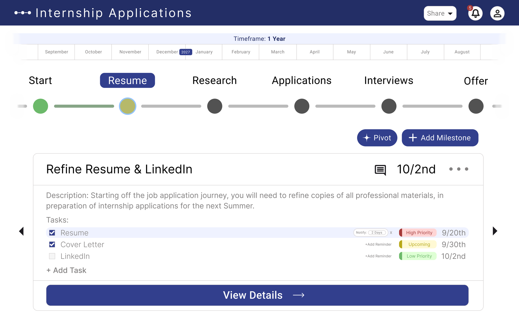Toggle the Resume task checkbox
Screen dimensions: 519x335
coord(52,233)
